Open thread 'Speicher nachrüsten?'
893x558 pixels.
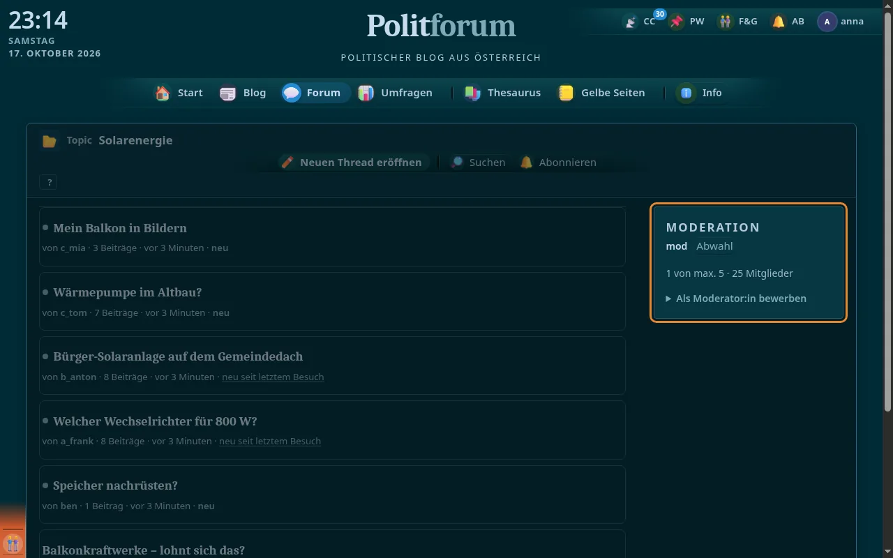click(x=115, y=485)
